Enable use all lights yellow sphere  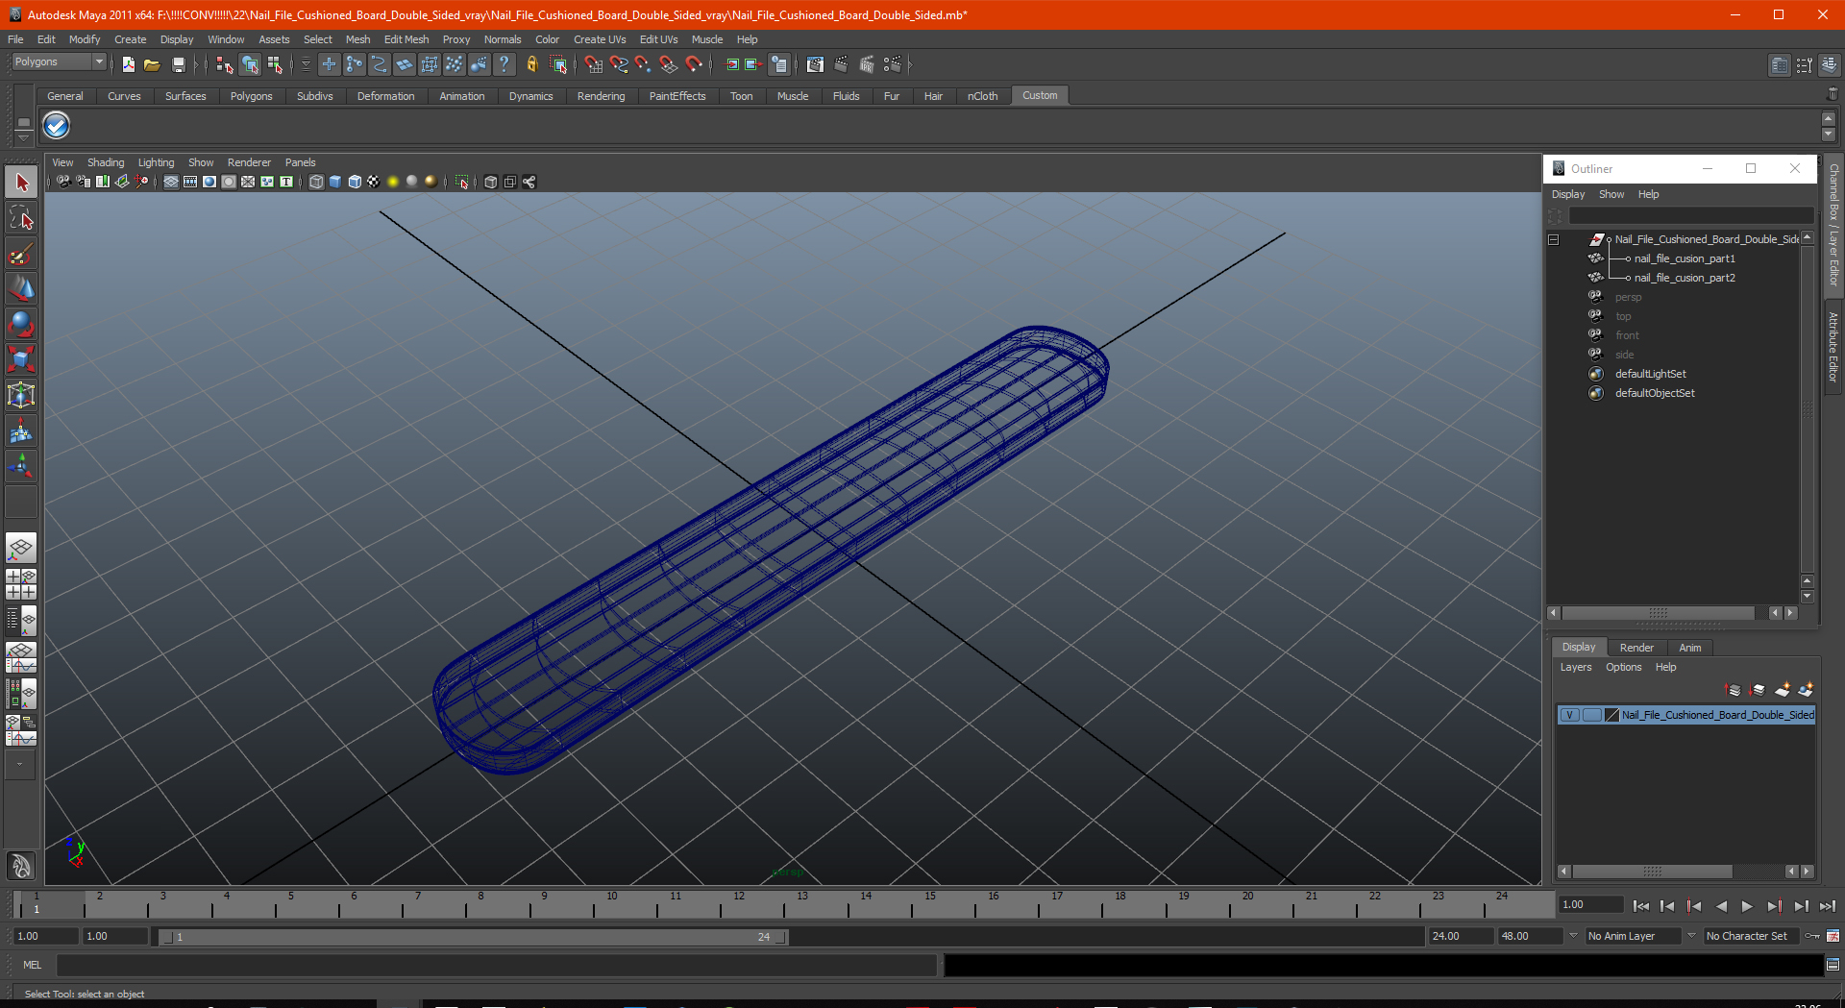coord(393,182)
